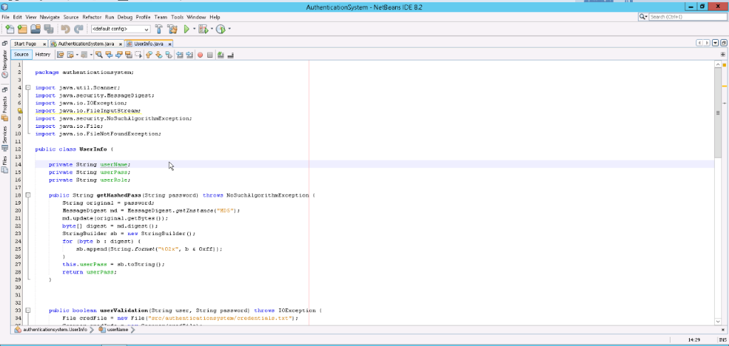Toggle the Source view button

[21, 54]
